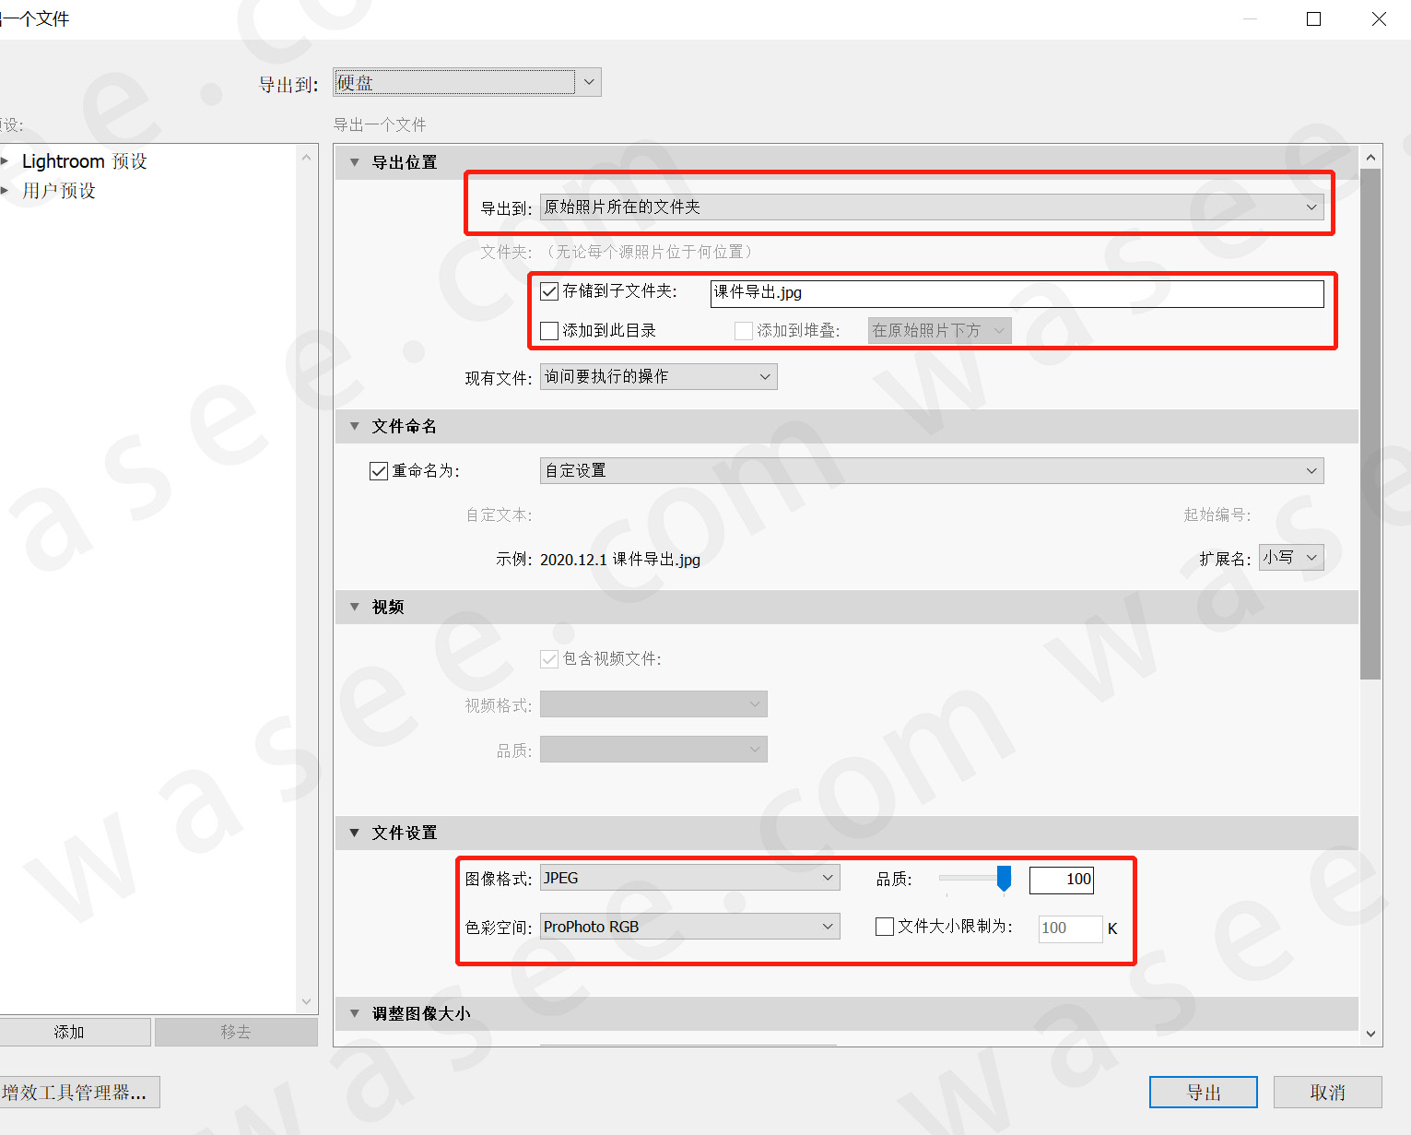This screenshot has height=1135, width=1411.
Task: Click the 导出 button
Action: coord(1204,1093)
